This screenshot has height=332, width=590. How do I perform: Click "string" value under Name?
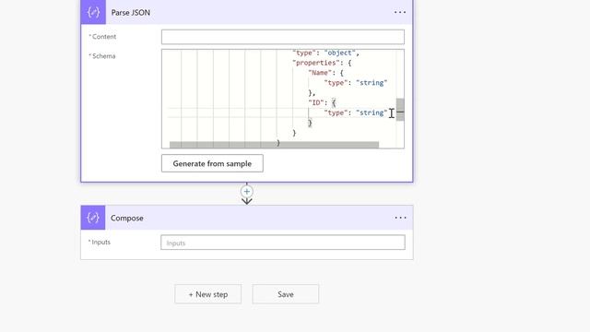[372, 83]
